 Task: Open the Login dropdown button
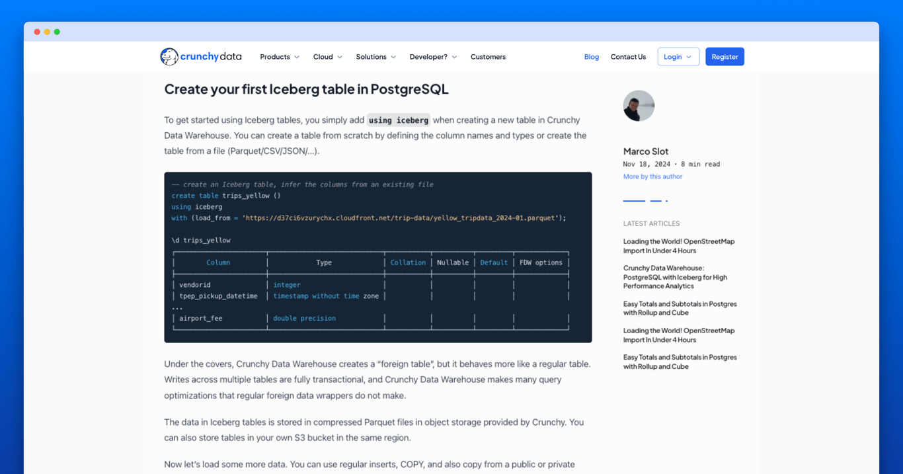pyautogui.click(x=678, y=57)
